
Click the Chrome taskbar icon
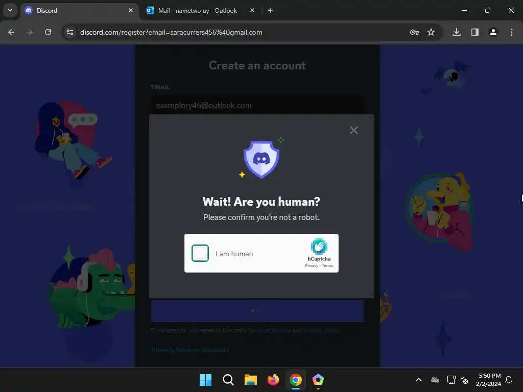[296, 380]
